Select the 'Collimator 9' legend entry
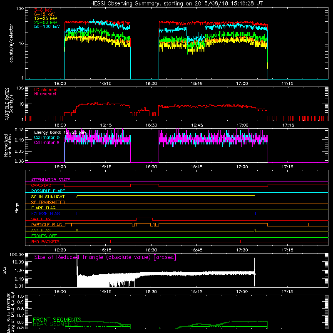 [x=47, y=142]
